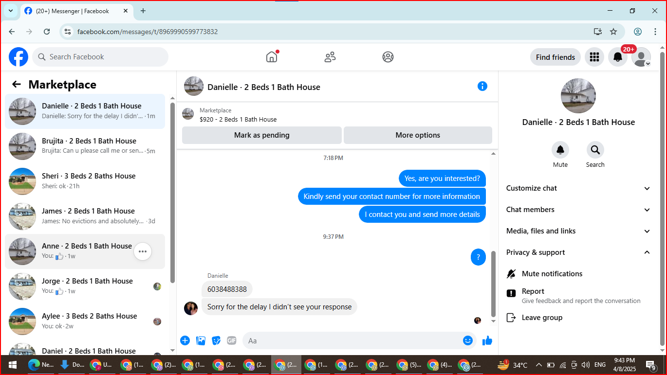
Task: Choose Leave group option
Action: click(x=578, y=318)
